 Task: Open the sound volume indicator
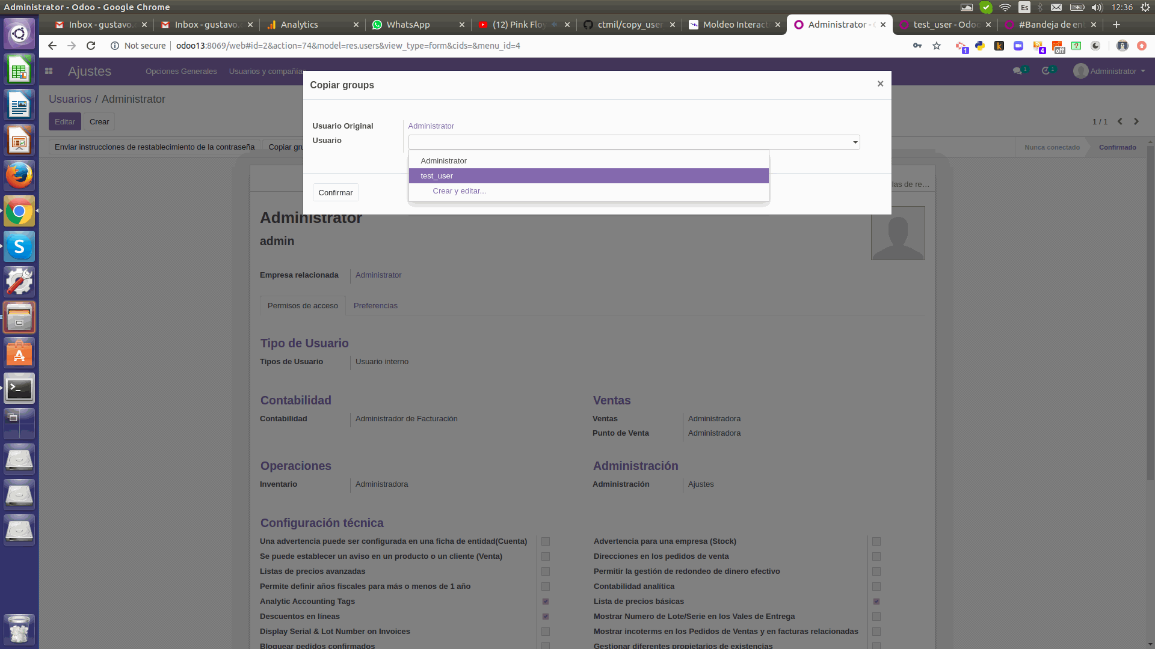point(1097,7)
